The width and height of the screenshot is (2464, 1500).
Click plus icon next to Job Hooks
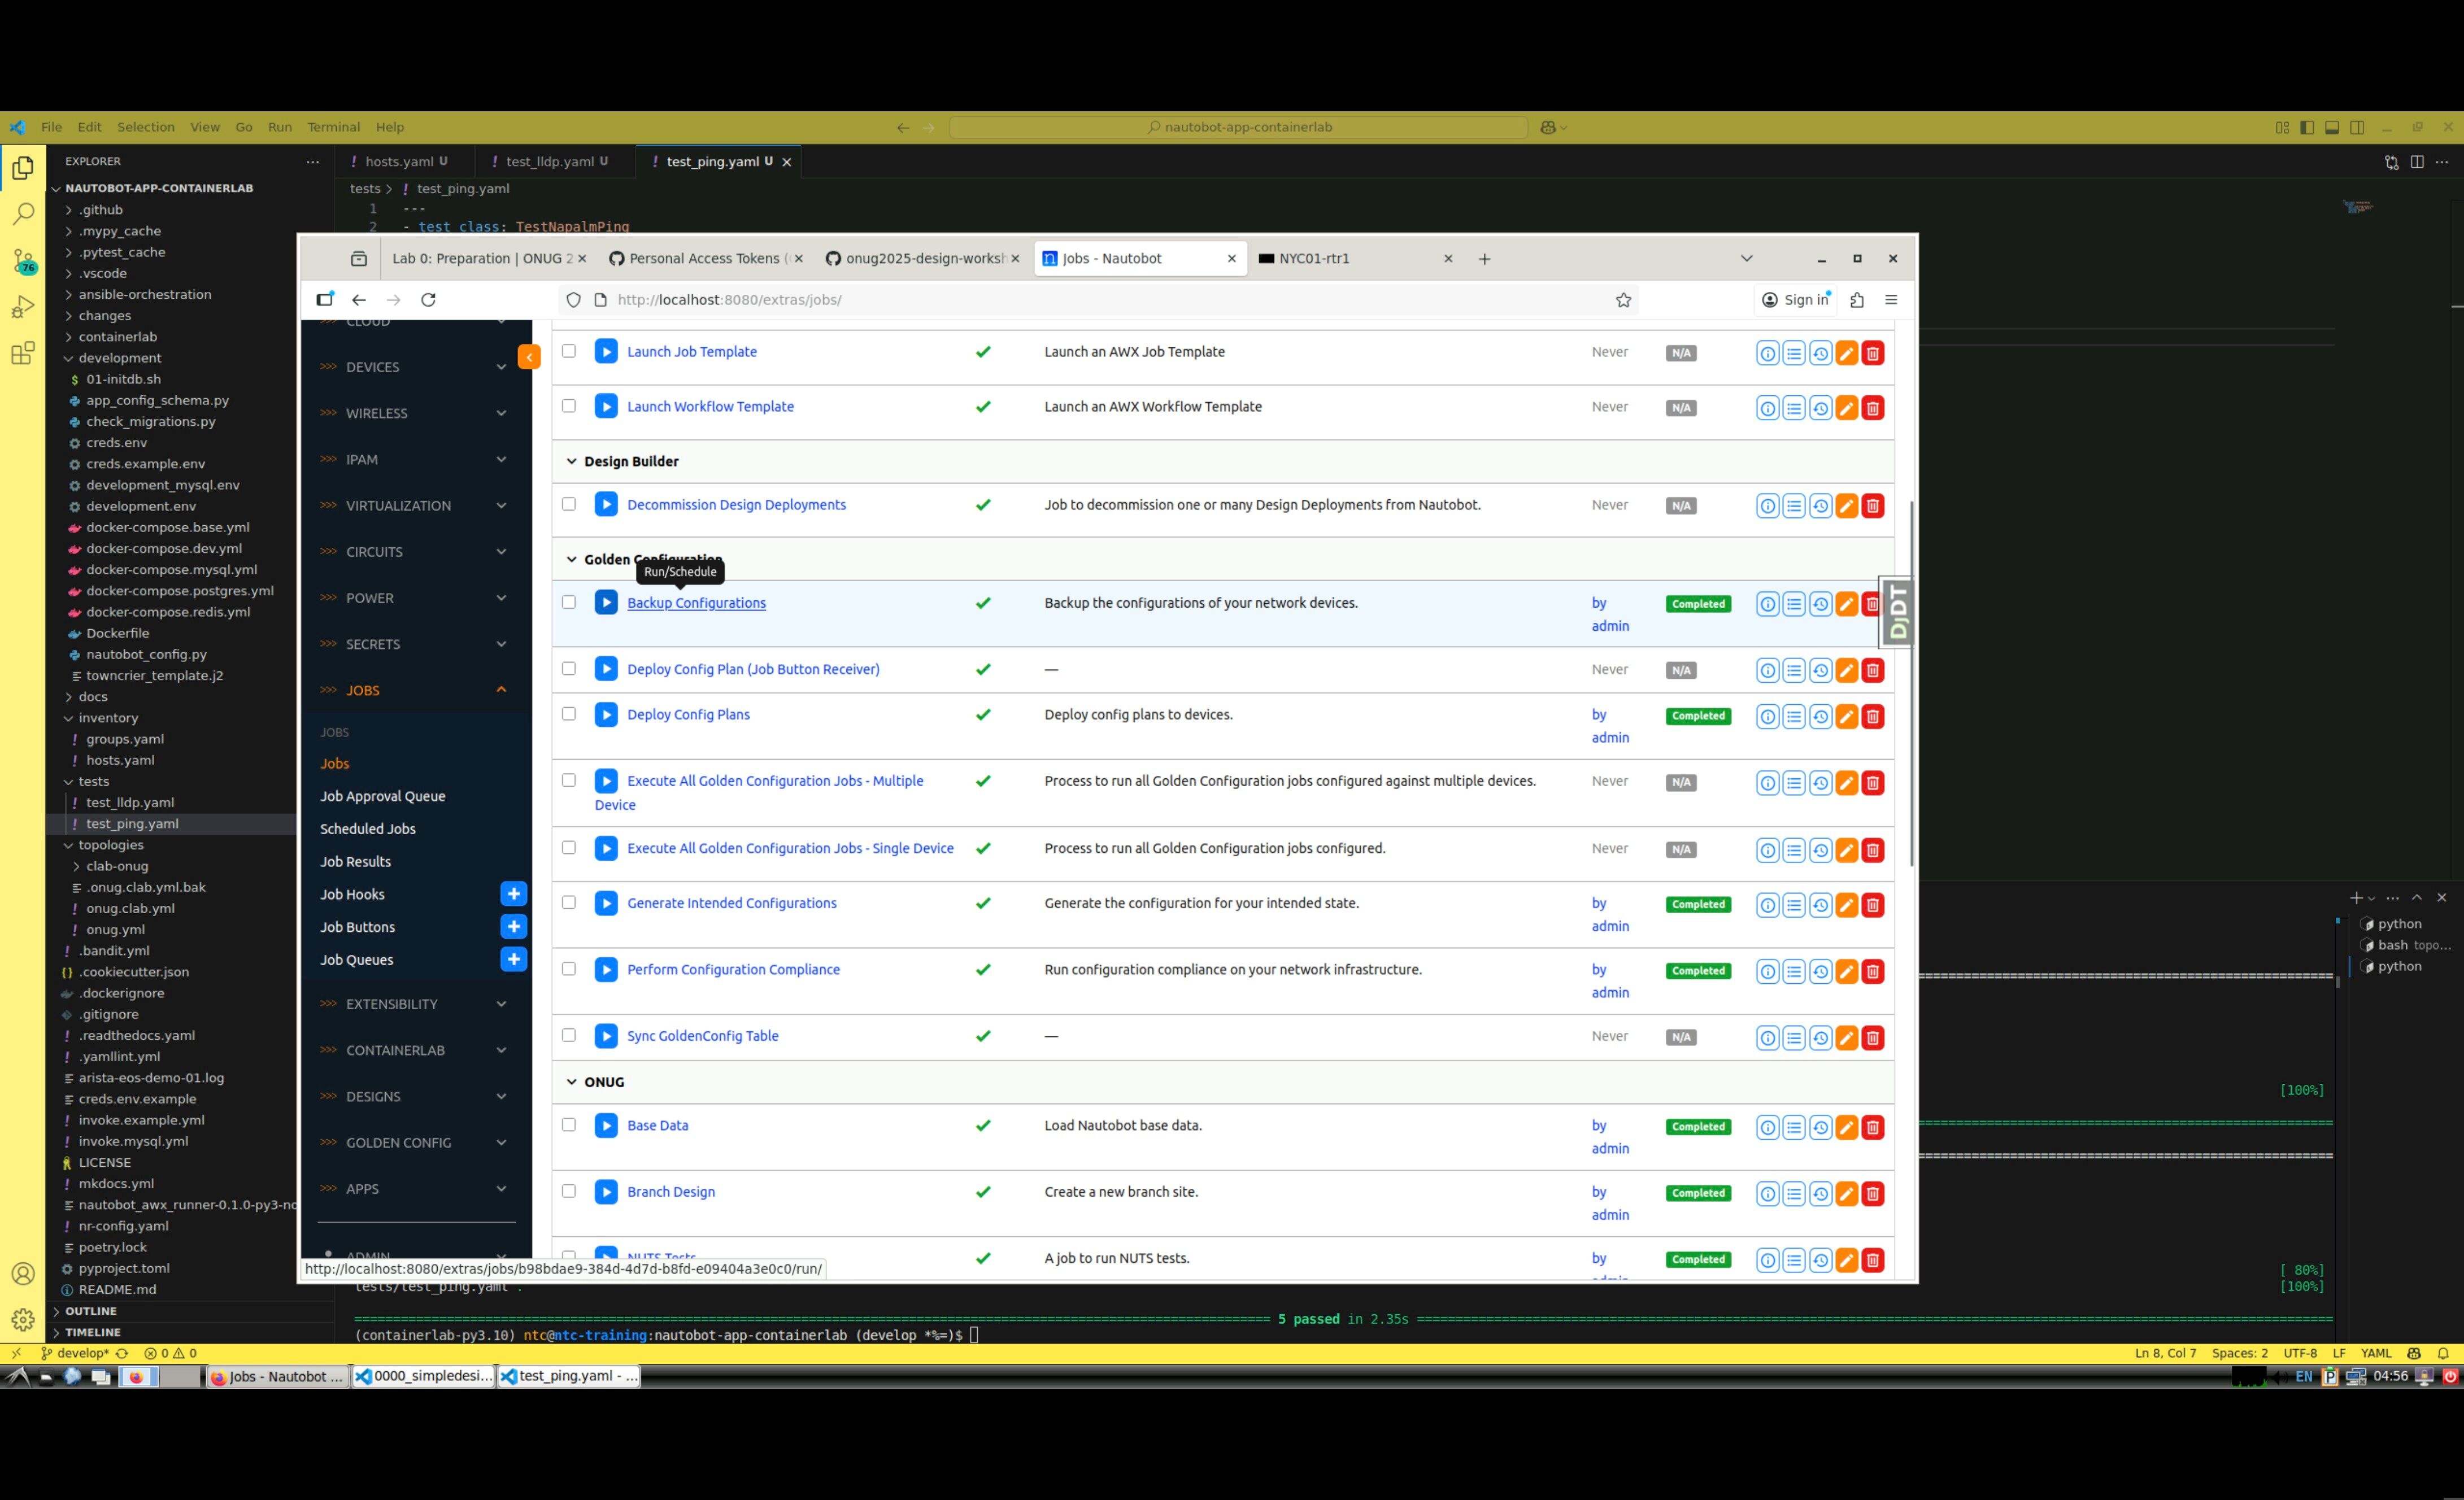pos(513,894)
